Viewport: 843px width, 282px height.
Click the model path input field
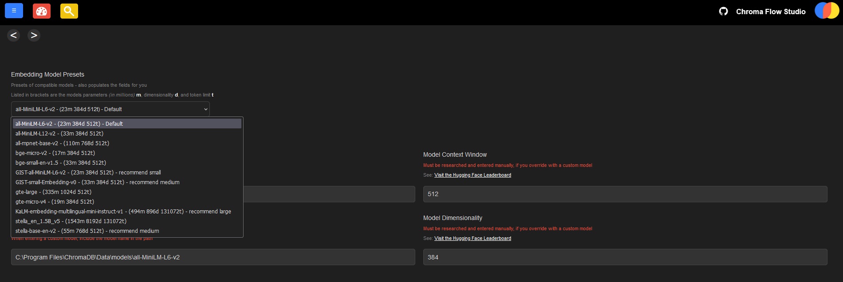click(213, 257)
